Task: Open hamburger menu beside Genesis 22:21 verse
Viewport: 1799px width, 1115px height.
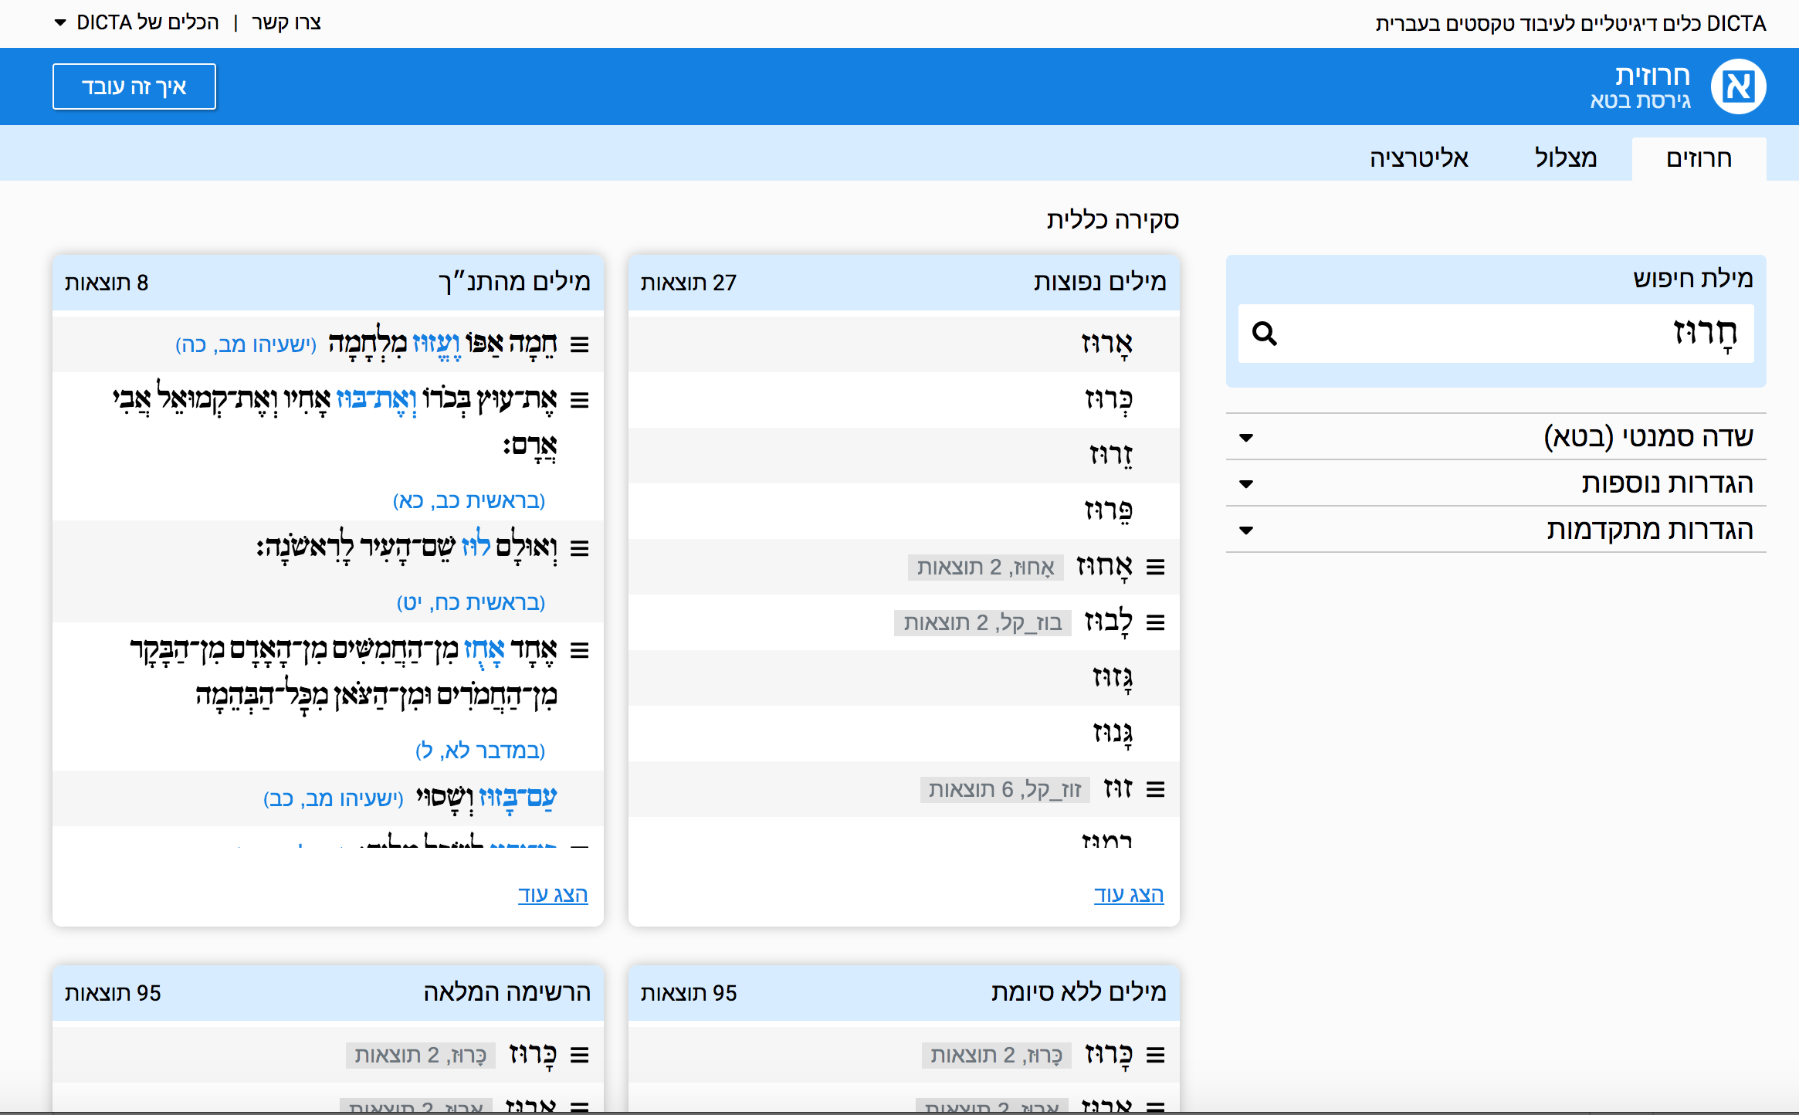Action: (579, 400)
